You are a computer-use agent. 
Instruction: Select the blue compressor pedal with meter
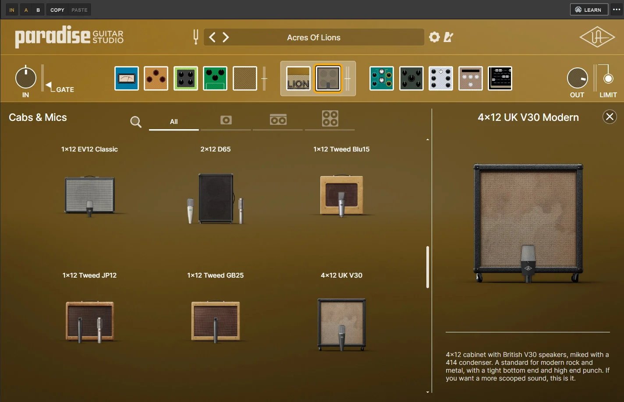coord(127,78)
